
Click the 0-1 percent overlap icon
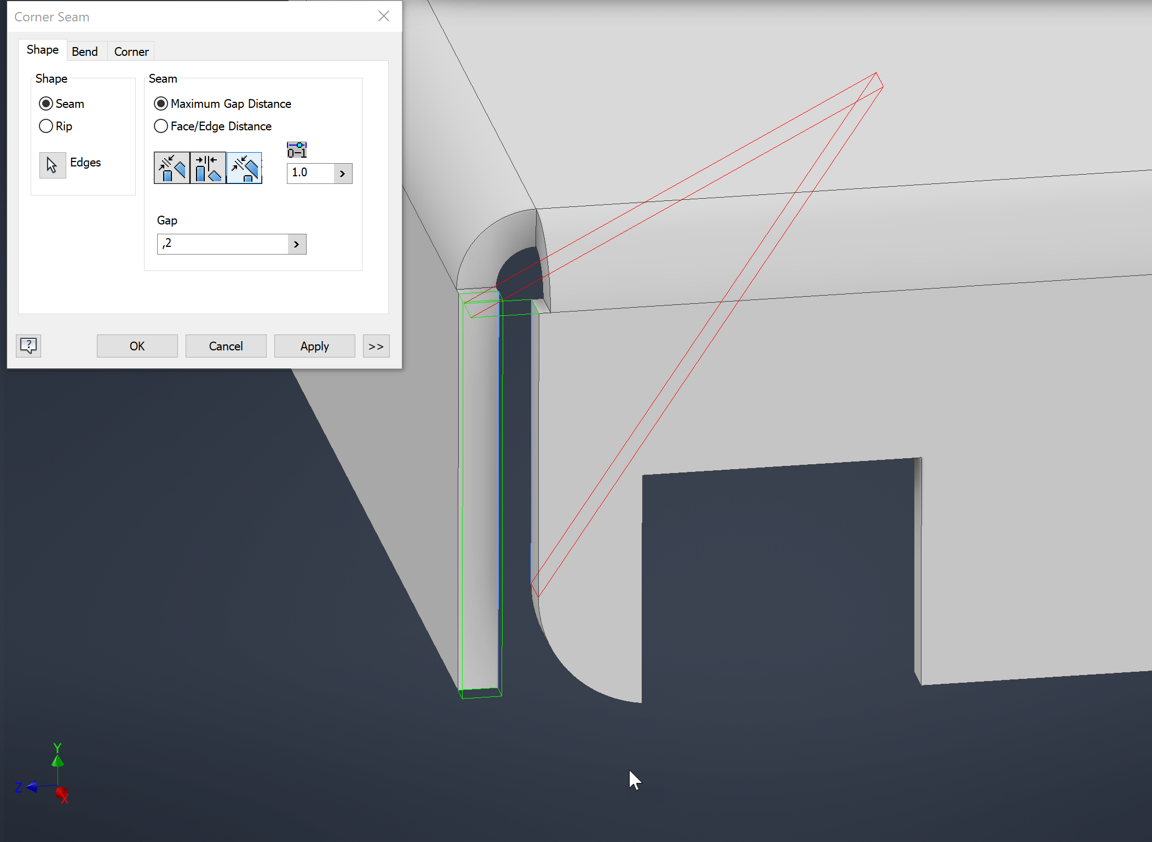[x=297, y=150]
